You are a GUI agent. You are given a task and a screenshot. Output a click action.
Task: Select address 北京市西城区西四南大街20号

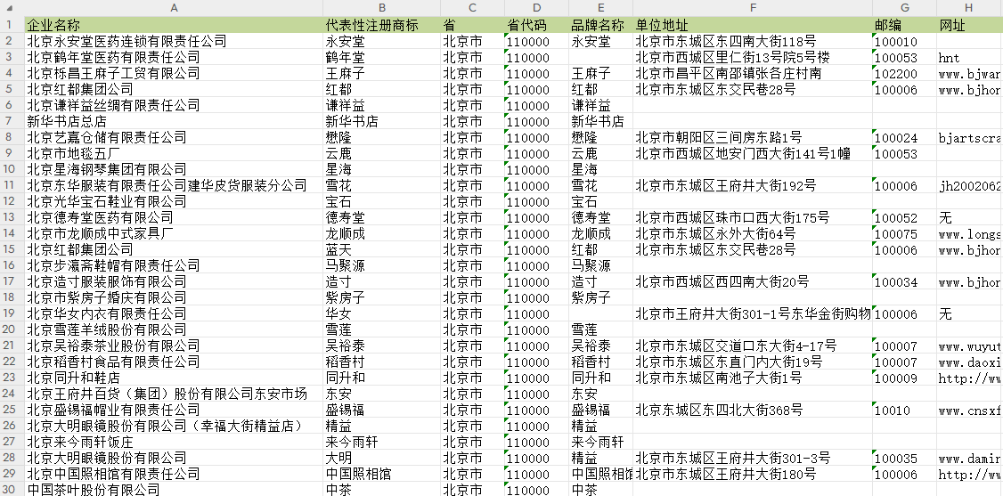pyautogui.click(x=753, y=281)
